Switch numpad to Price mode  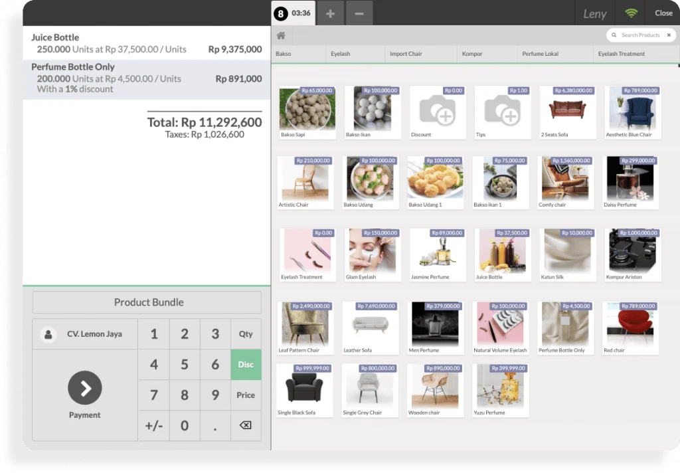pyautogui.click(x=246, y=395)
